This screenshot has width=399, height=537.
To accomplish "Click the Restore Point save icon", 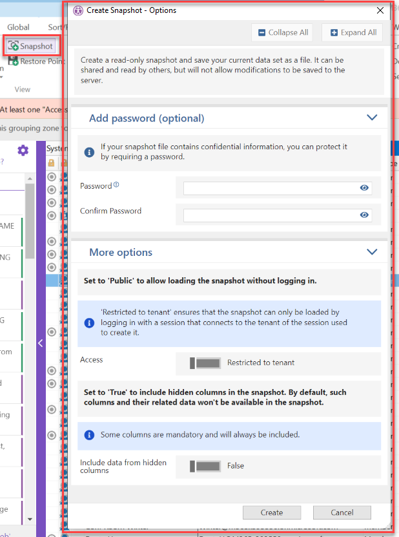I will coord(13,62).
